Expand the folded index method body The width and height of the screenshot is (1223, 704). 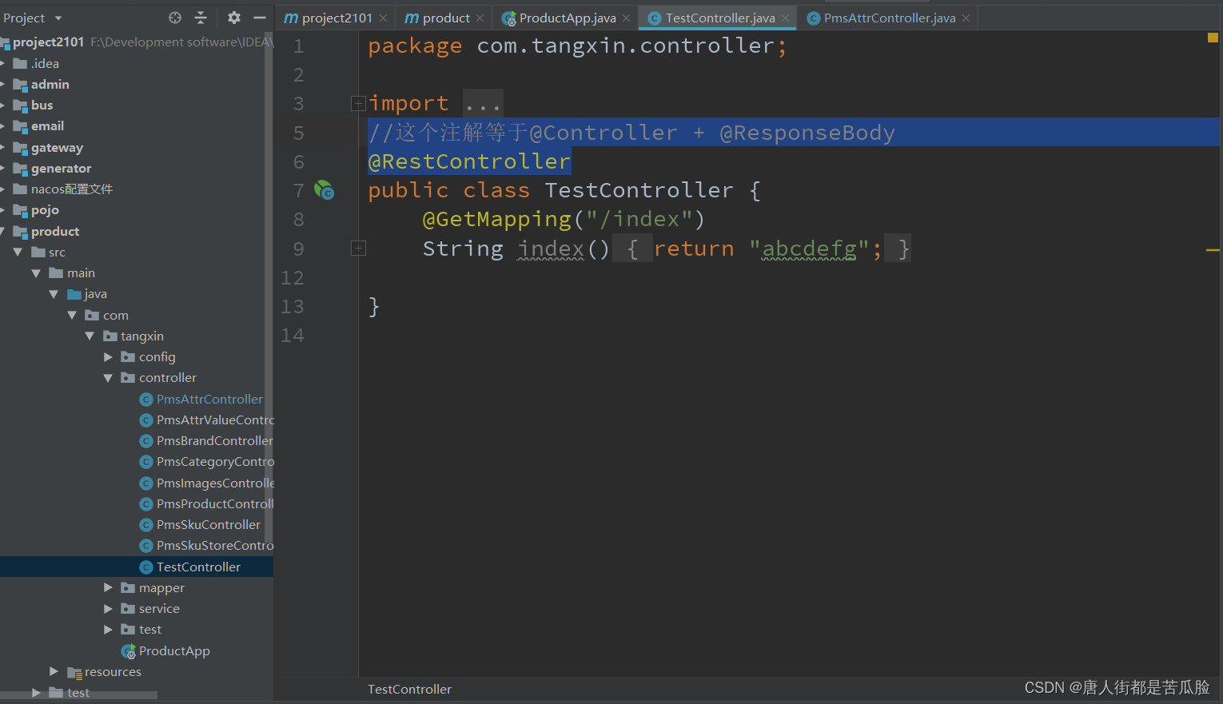click(x=358, y=249)
